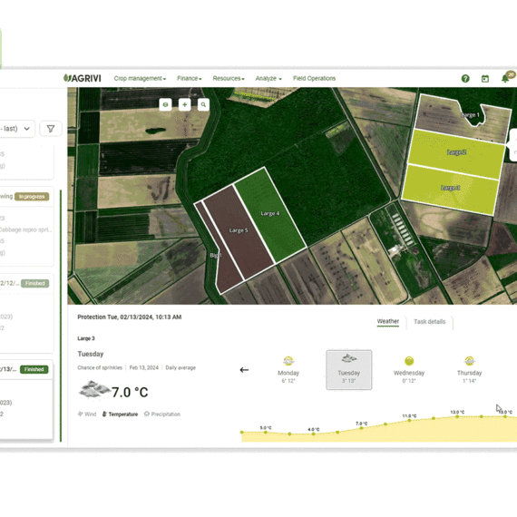Image resolution: width=517 pixels, height=517 pixels.
Task: Open the calendar icon in header
Action: pyautogui.click(x=485, y=79)
